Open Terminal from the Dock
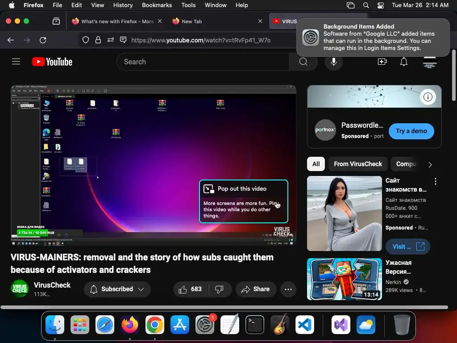 tap(255, 325)
